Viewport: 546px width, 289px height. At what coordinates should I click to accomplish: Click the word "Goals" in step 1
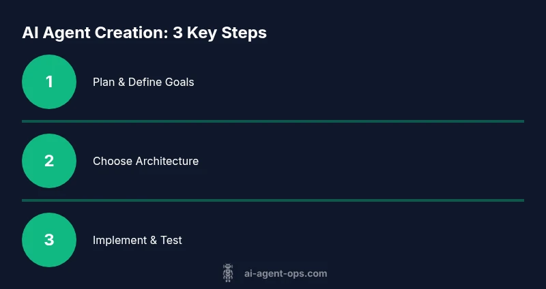178,82
